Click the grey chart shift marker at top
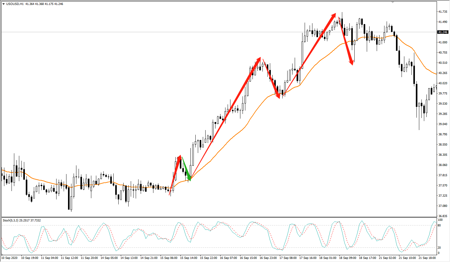Screen dimensions: 450x262 pyautogui.click(x=393, y=2)
